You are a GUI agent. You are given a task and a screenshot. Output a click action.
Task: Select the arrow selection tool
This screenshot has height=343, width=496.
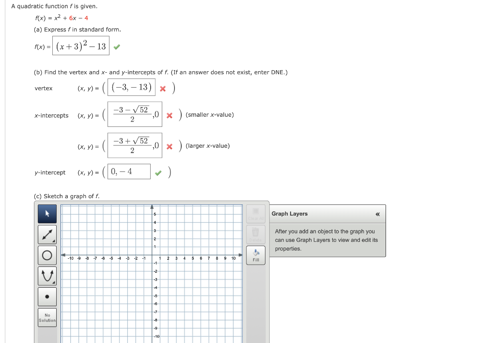click(47, 213)
